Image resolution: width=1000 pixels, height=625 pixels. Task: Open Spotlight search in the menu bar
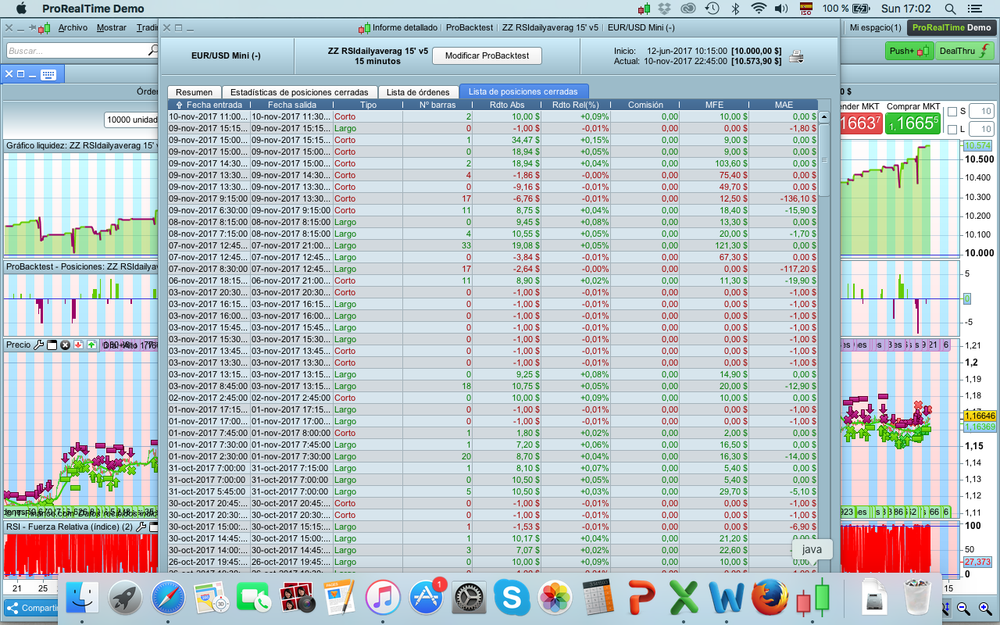(950, 9)
